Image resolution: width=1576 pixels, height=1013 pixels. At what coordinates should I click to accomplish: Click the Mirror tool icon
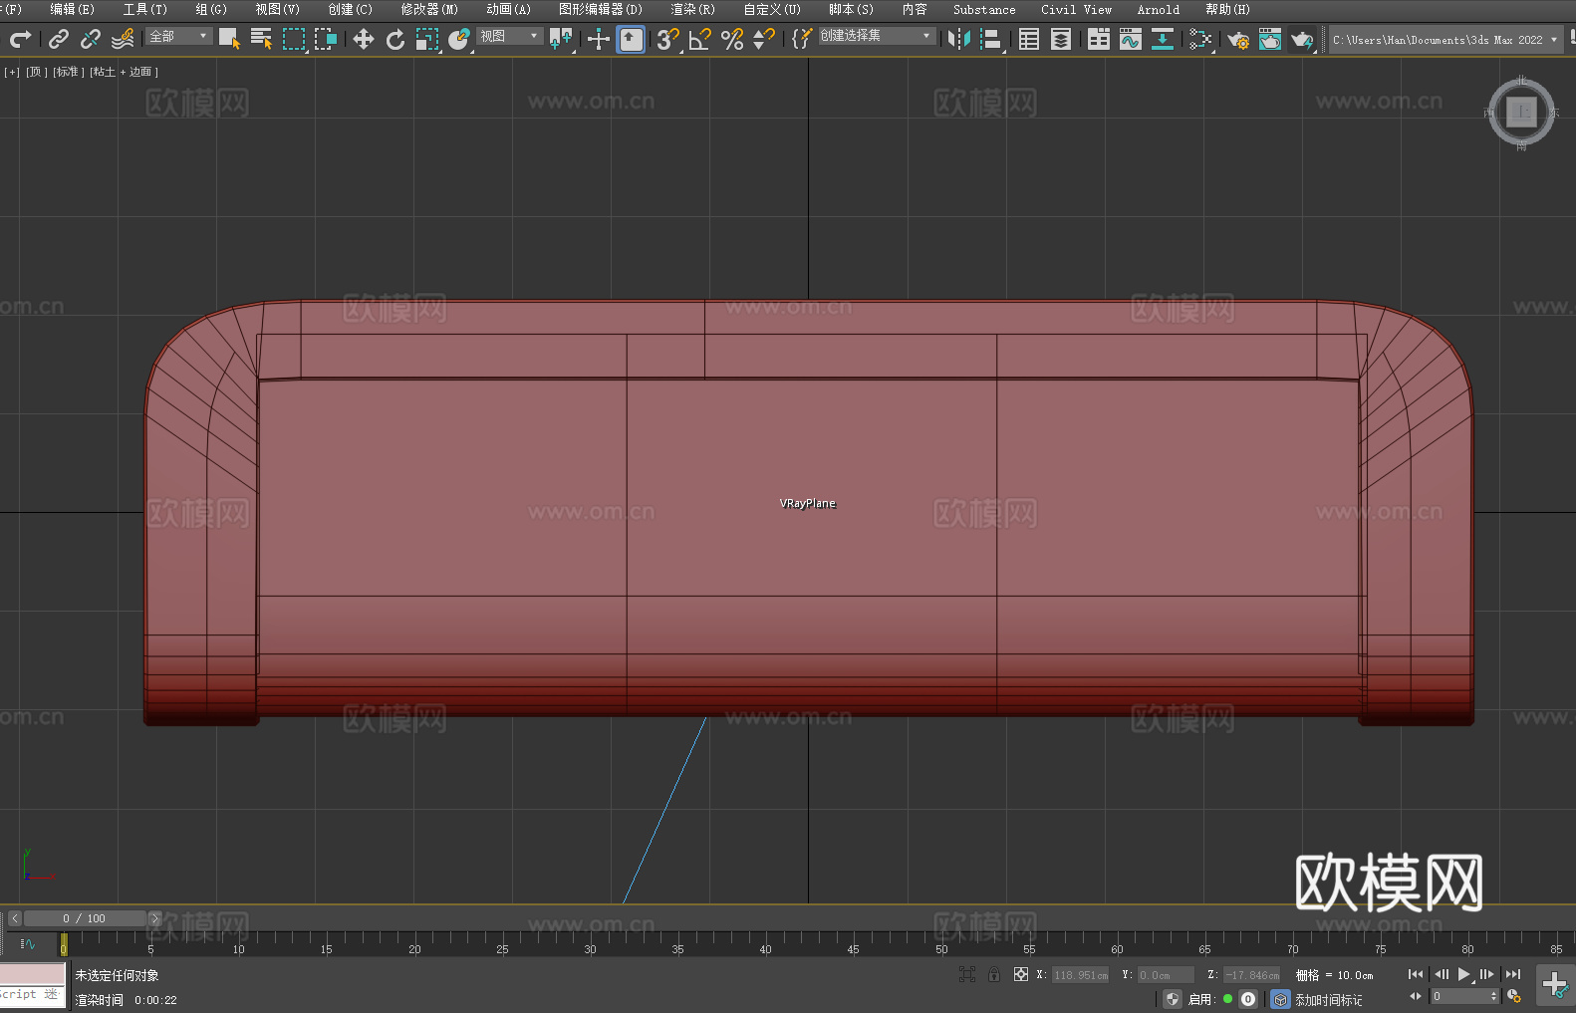point(959,39)
